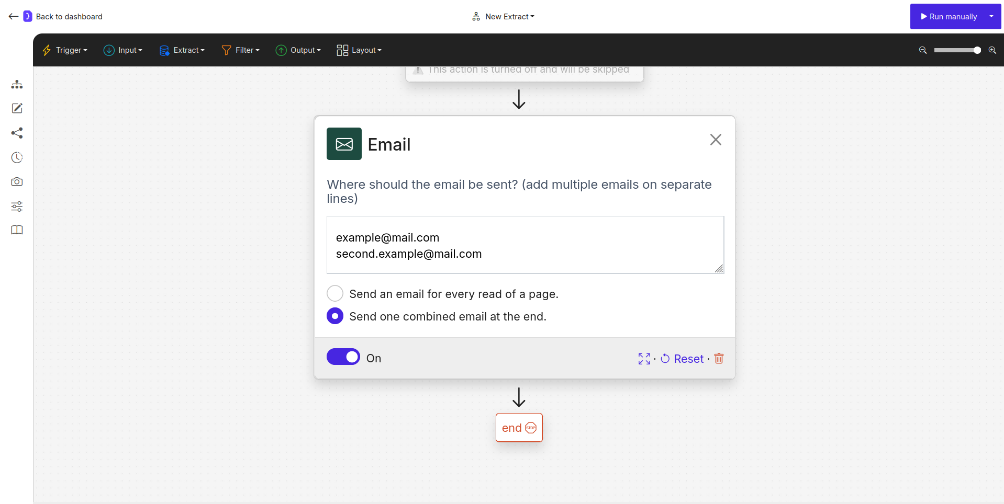Viewport: 1004px width, 504px height.
Task: Open sharing options via sidebar share icon
Action: tap(17, 133)
